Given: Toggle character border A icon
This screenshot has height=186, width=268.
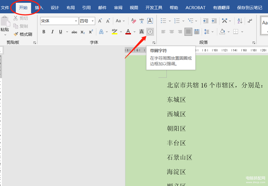Looking at the screenshot, I should coord(150,21).
